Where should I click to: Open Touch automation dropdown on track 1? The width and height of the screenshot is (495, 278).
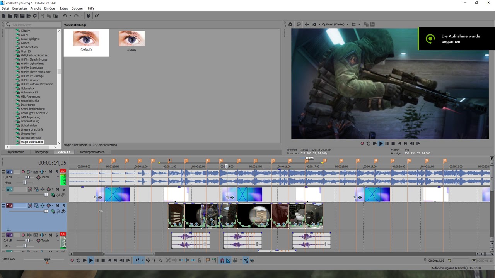click(58, 177)
